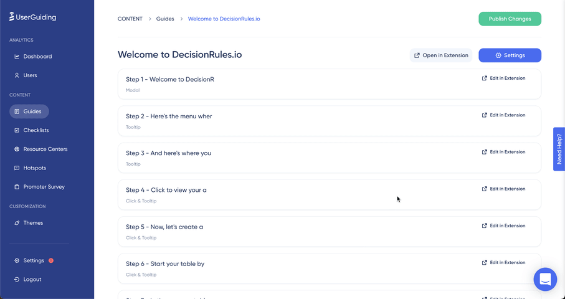Click the Tooltip label under Step 3
The height and width of the screenshot is (299, 565).
coord(133,164)
